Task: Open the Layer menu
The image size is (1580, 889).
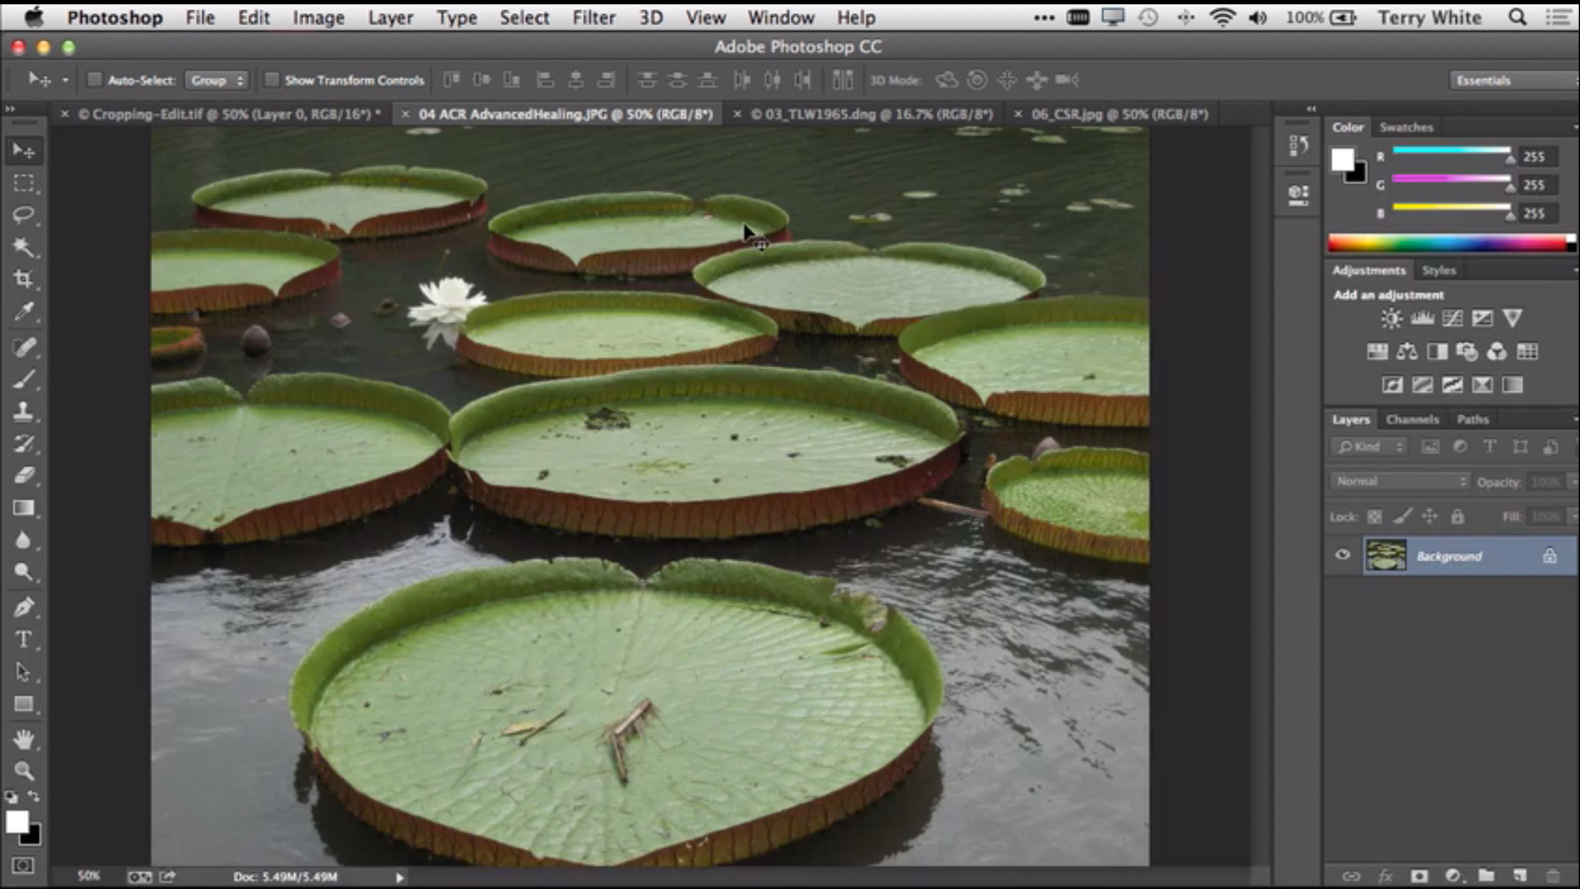Action: click(x=390, y=17)
